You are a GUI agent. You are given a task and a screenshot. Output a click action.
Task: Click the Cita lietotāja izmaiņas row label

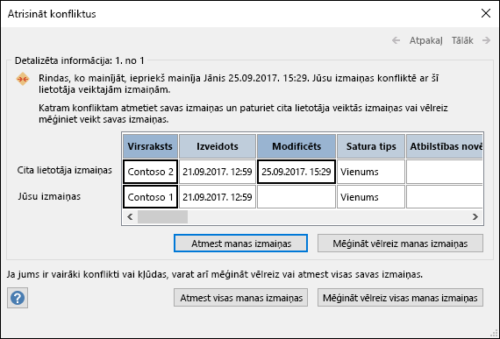pos(64,170)
